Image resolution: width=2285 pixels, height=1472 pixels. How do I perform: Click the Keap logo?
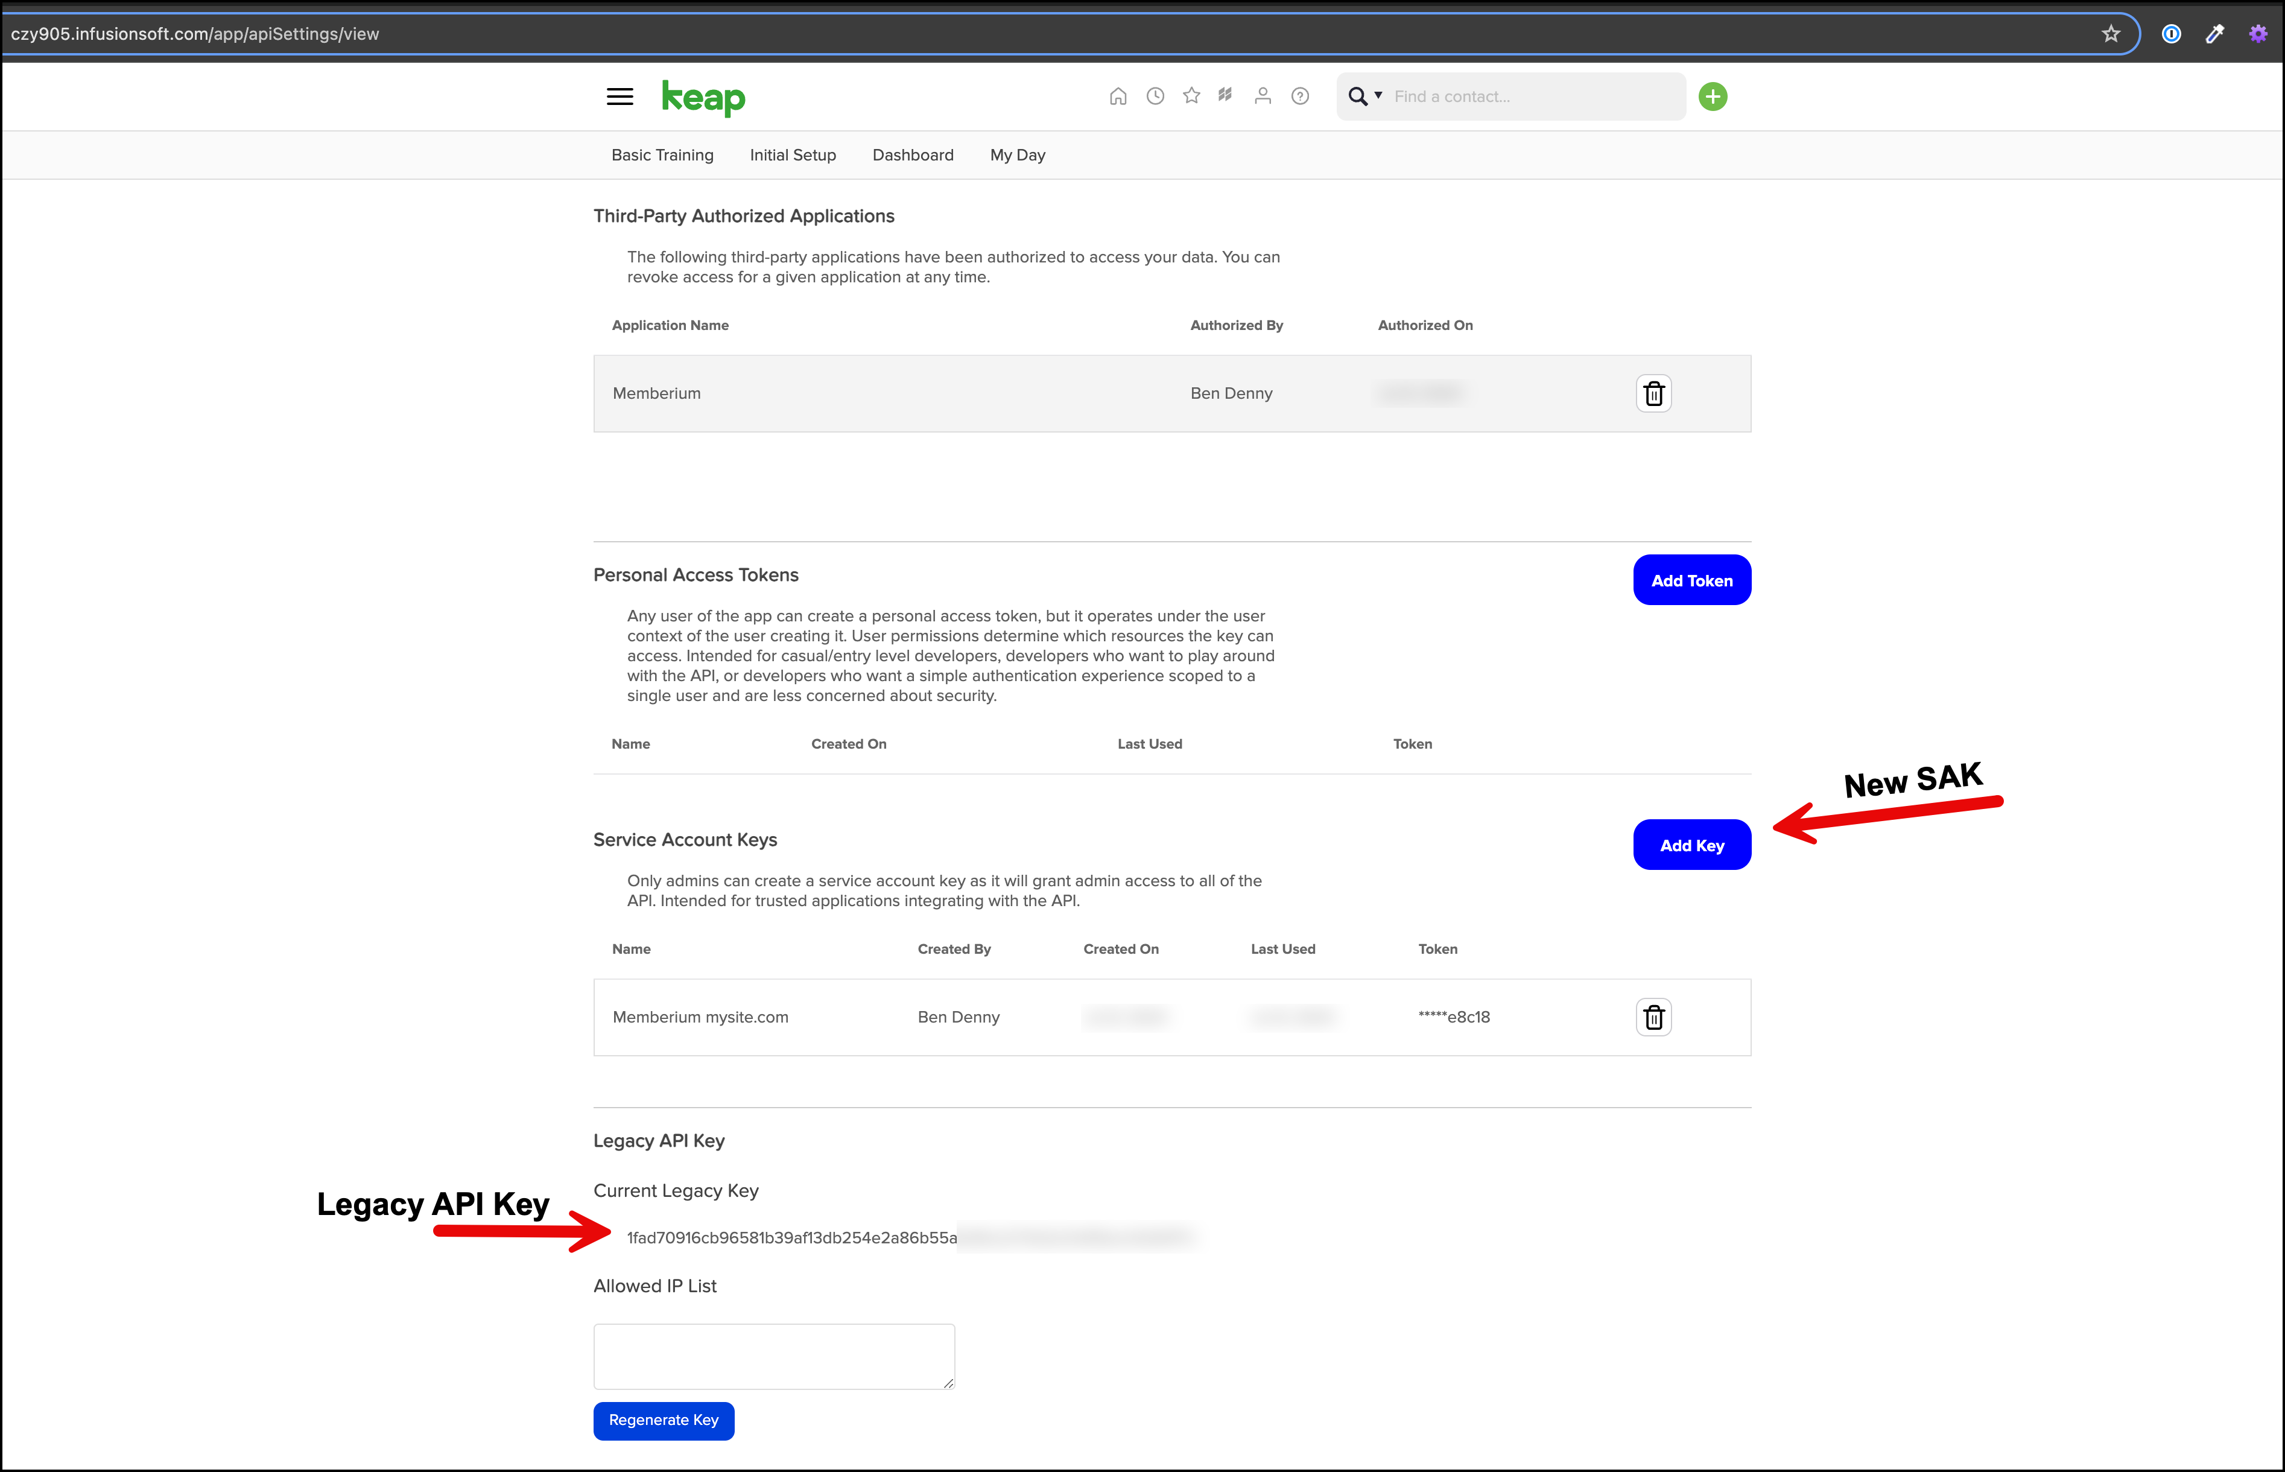coord(703,98)
